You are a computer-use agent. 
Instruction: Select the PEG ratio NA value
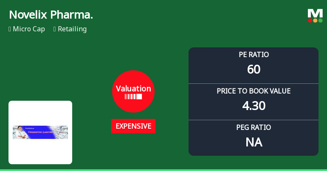(x=254, y=142)
